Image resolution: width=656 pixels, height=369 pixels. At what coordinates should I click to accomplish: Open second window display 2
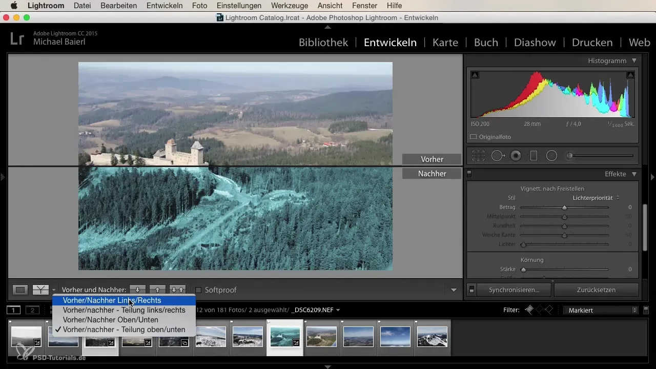coord(32,310)
